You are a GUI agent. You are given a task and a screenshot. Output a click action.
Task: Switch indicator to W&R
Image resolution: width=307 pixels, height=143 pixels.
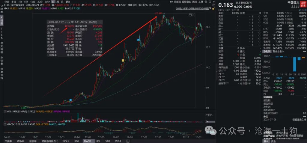pos(118,141)
